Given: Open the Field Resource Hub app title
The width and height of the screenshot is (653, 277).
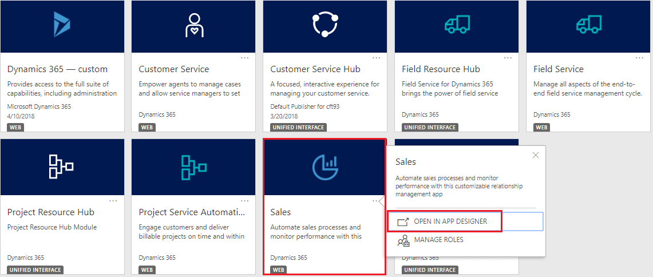Looking at the screenshot, I should [x=441, y=69].
